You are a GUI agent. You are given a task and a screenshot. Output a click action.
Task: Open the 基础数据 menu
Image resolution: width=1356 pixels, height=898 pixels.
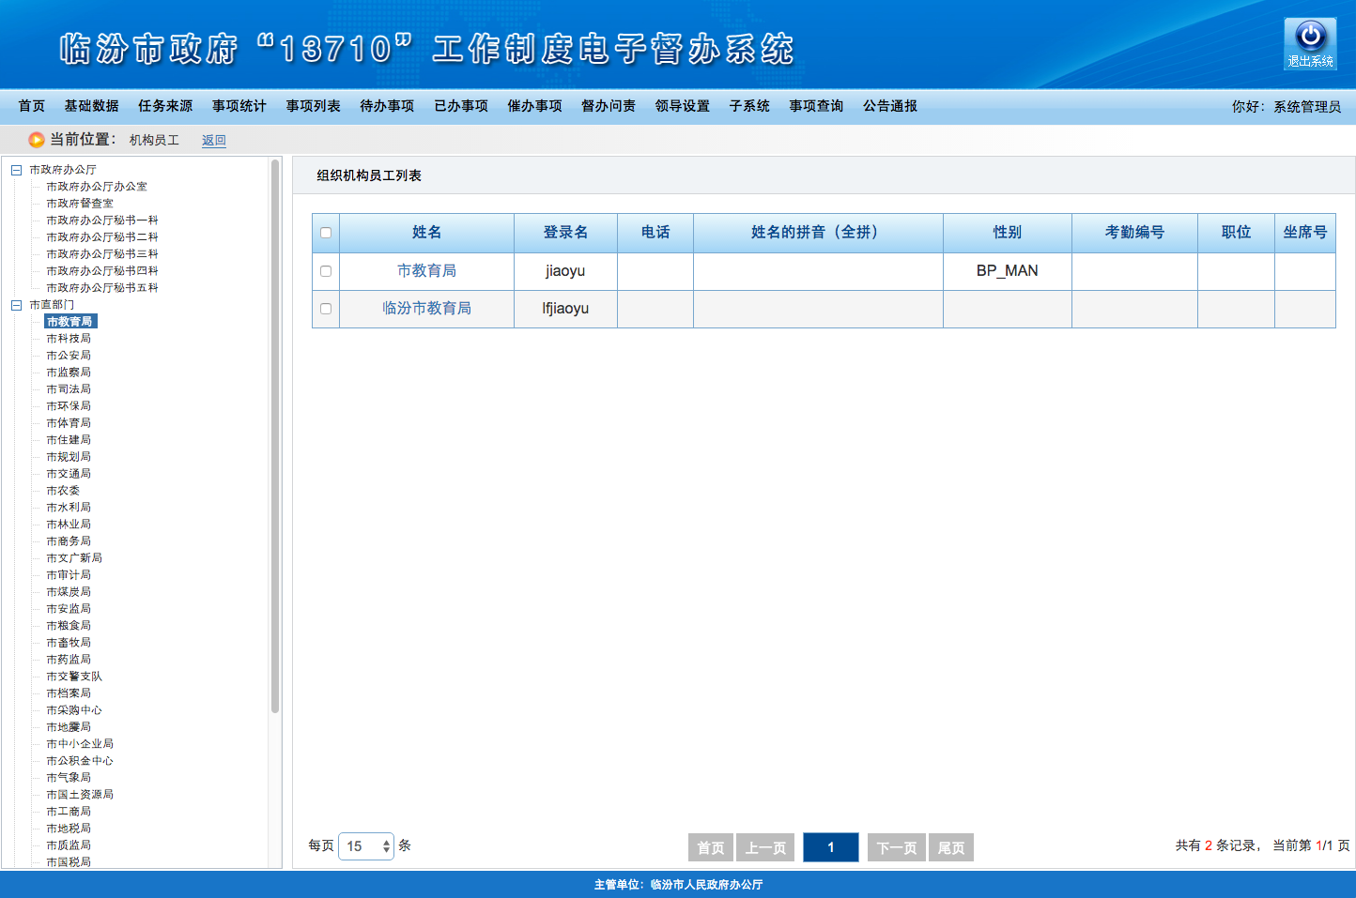[x=91, y=106]
